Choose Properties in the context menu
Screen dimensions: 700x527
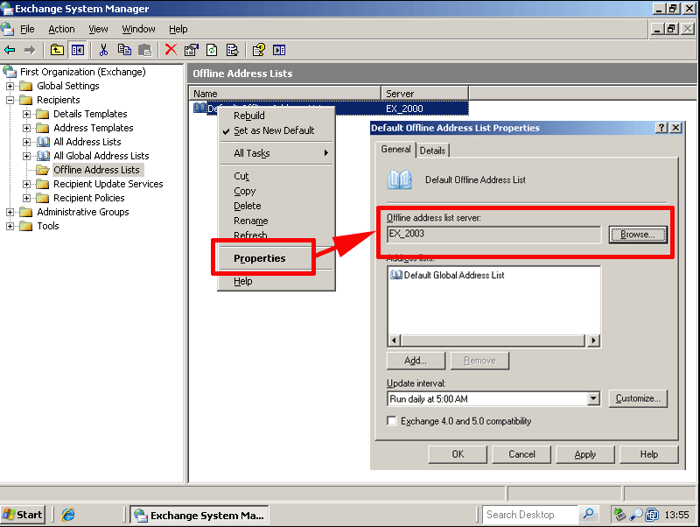(259, 258)
